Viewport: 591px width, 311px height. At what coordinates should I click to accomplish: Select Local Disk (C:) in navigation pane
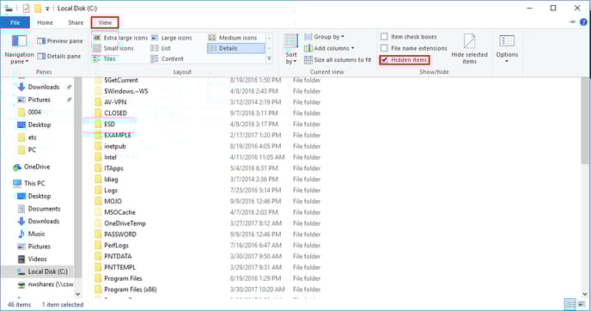(x=47, y=271)
